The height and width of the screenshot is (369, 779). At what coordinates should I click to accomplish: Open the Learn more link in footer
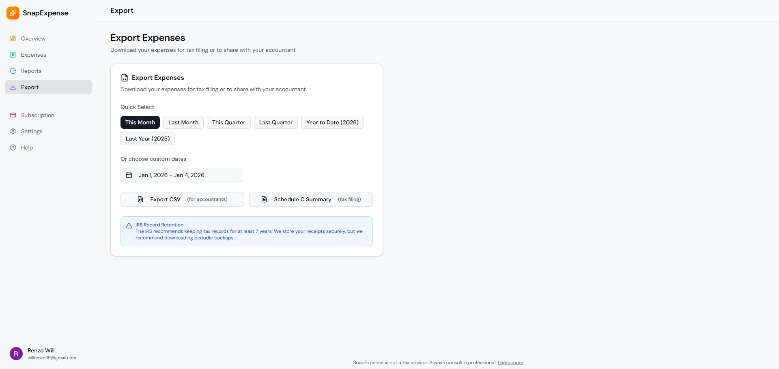[510, 363]
